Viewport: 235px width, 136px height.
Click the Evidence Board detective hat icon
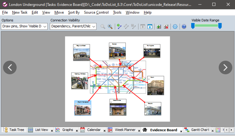(x=145, y=130)
